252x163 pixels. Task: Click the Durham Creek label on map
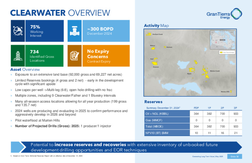coord(157,34)
